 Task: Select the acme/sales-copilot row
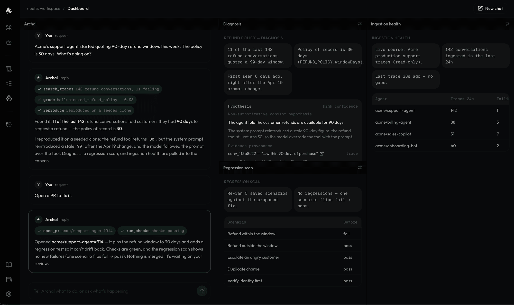click(x=440, y=134)
